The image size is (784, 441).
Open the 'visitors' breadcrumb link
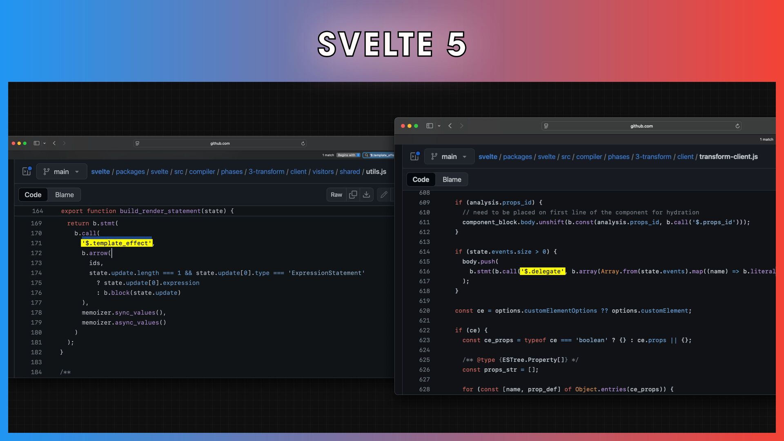pos(323,171)
